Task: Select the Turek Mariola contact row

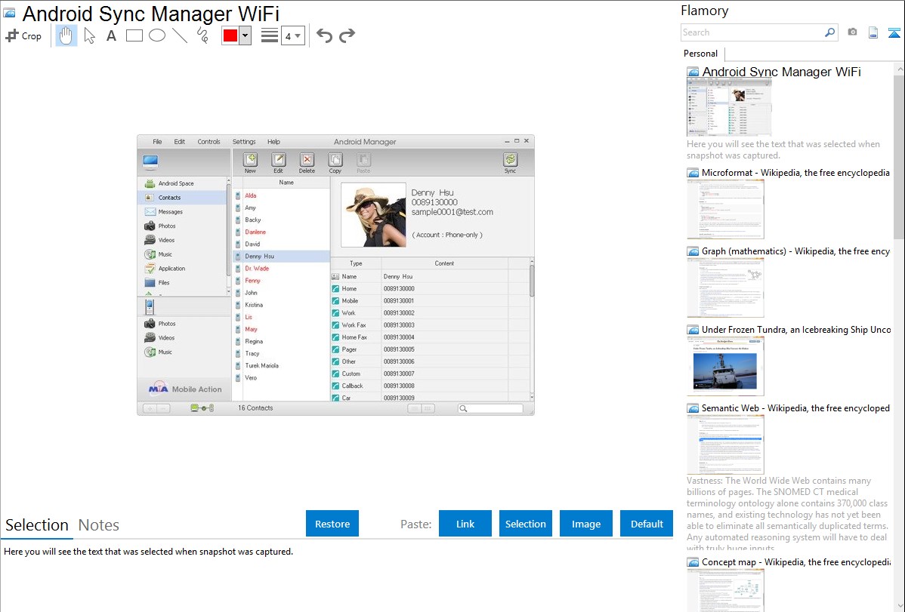Action: 281,366
